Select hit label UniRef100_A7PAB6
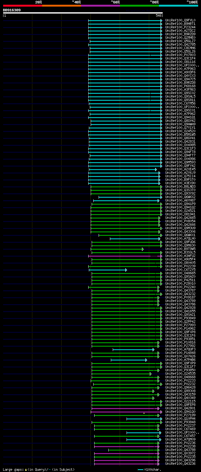201x472 pixels. click(x=180, y=360)
